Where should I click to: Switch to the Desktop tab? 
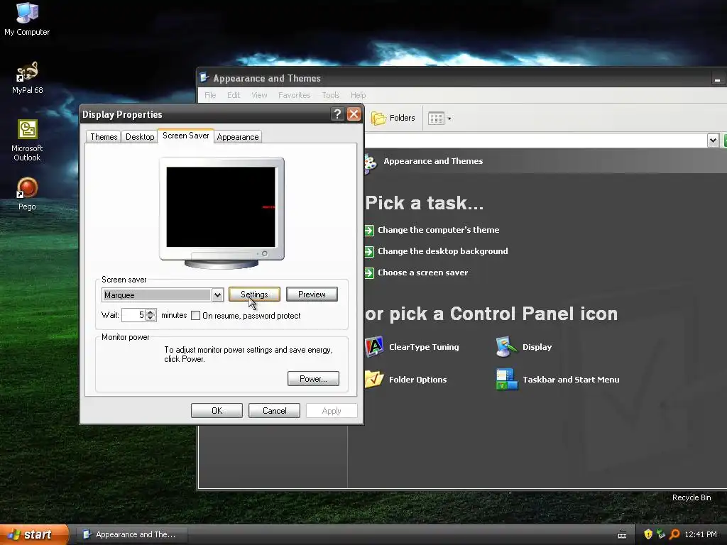pyautogui.click(x=140, y=137)
